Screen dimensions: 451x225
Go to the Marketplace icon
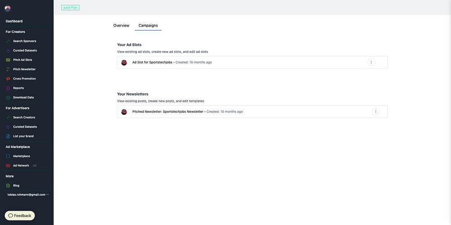coord(8,156)
